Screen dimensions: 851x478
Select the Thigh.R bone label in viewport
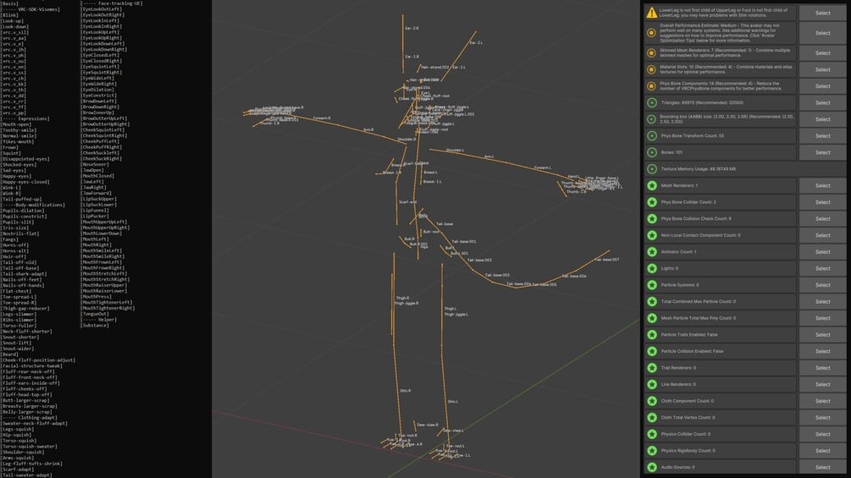(x=402, y=298)
